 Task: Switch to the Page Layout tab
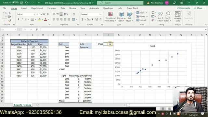pyautogui.click(x=37, y=8)
